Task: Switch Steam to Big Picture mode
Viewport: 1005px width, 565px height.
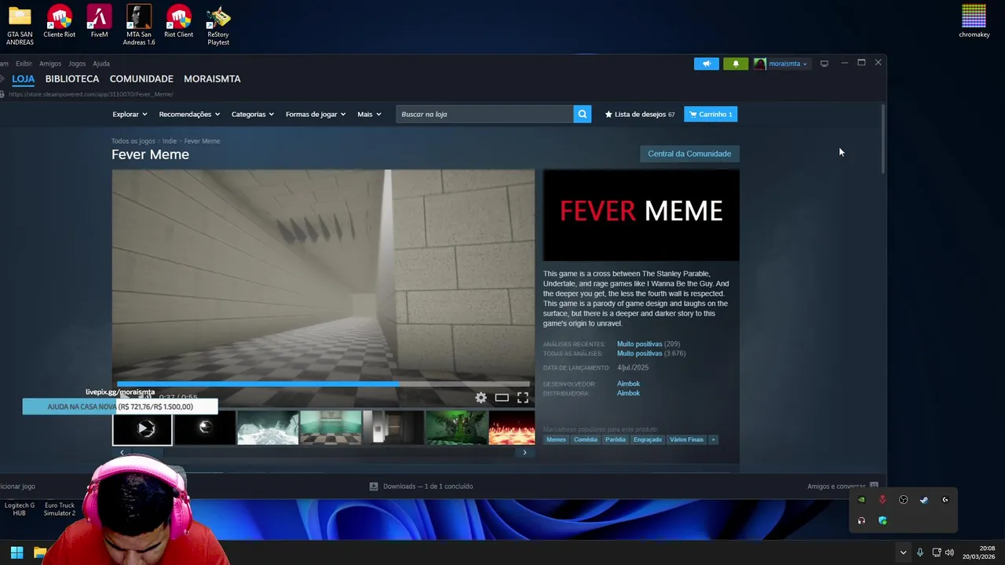Action: tap(824, 64)
